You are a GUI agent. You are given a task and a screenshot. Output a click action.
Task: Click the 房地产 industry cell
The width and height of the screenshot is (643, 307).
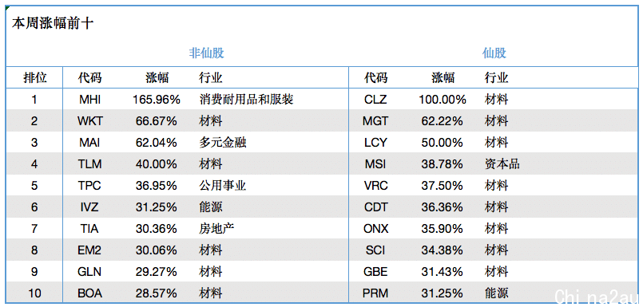click(x=216, y=228)
